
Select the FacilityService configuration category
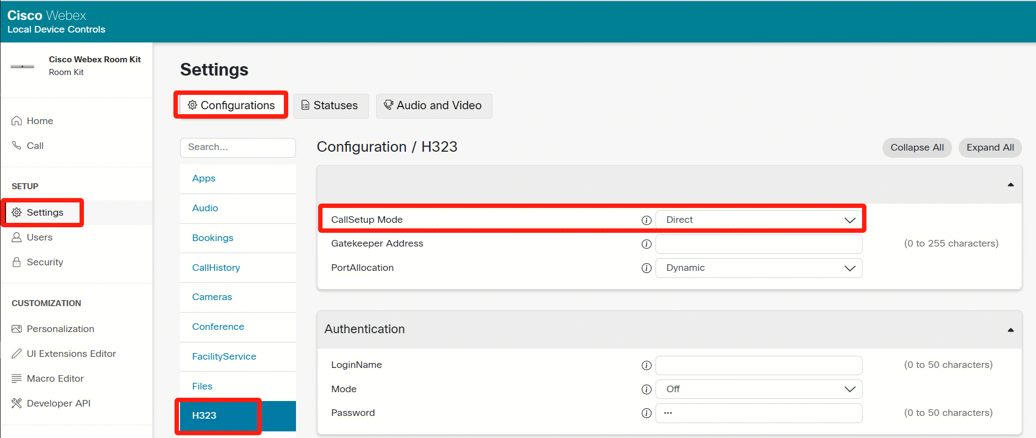tap(238, 356)
